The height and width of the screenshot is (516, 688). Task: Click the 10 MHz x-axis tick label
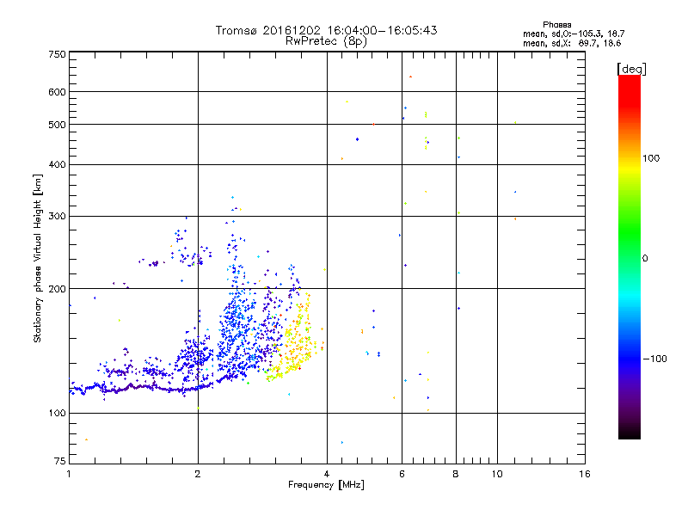tap(497, 474)
